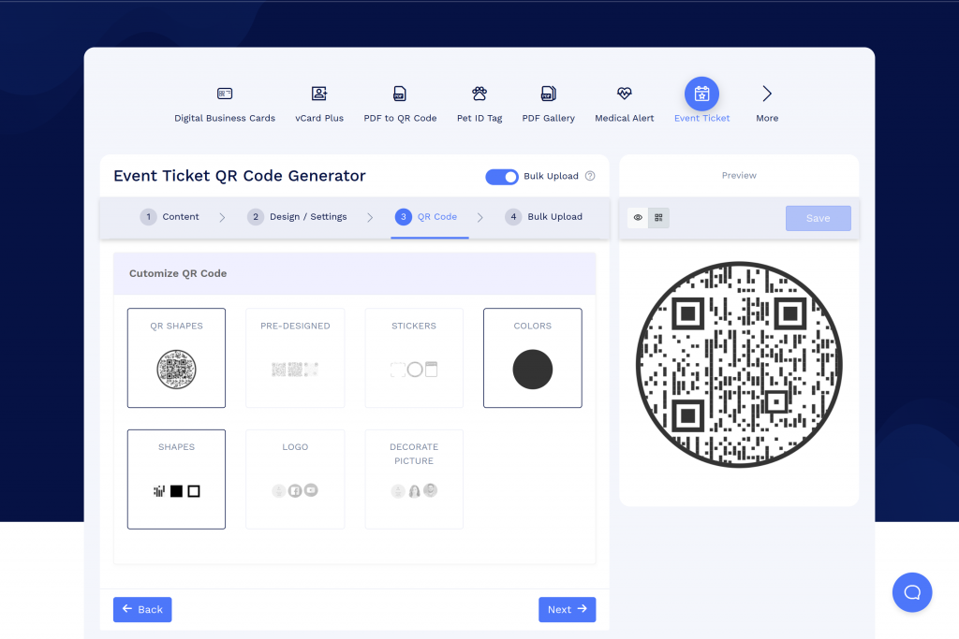Click the Next button

567,609
